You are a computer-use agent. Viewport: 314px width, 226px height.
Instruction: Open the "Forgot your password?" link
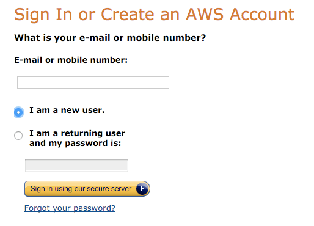tap(70, 208)
